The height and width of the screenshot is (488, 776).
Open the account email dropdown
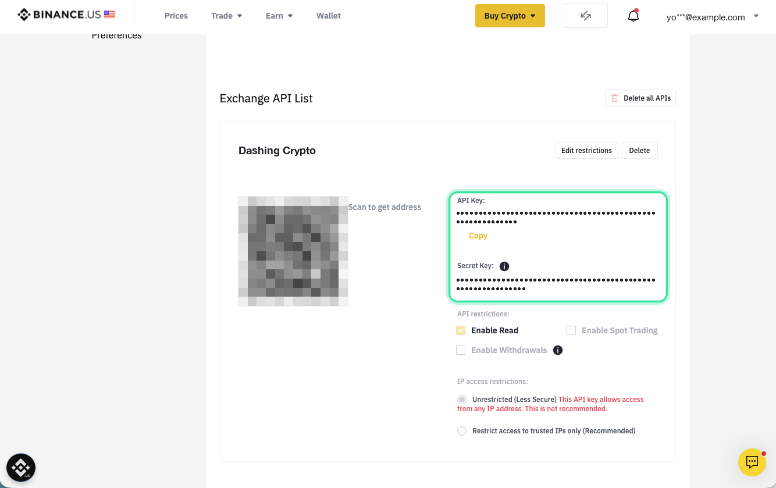pos(713,17)
